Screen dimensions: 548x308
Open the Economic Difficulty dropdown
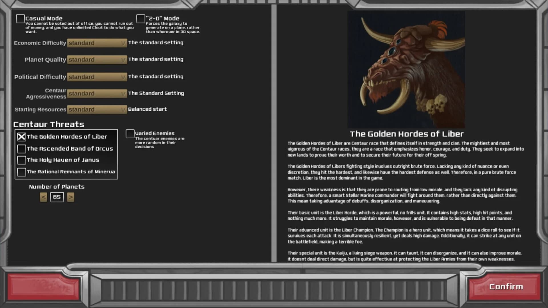[97, 43]
